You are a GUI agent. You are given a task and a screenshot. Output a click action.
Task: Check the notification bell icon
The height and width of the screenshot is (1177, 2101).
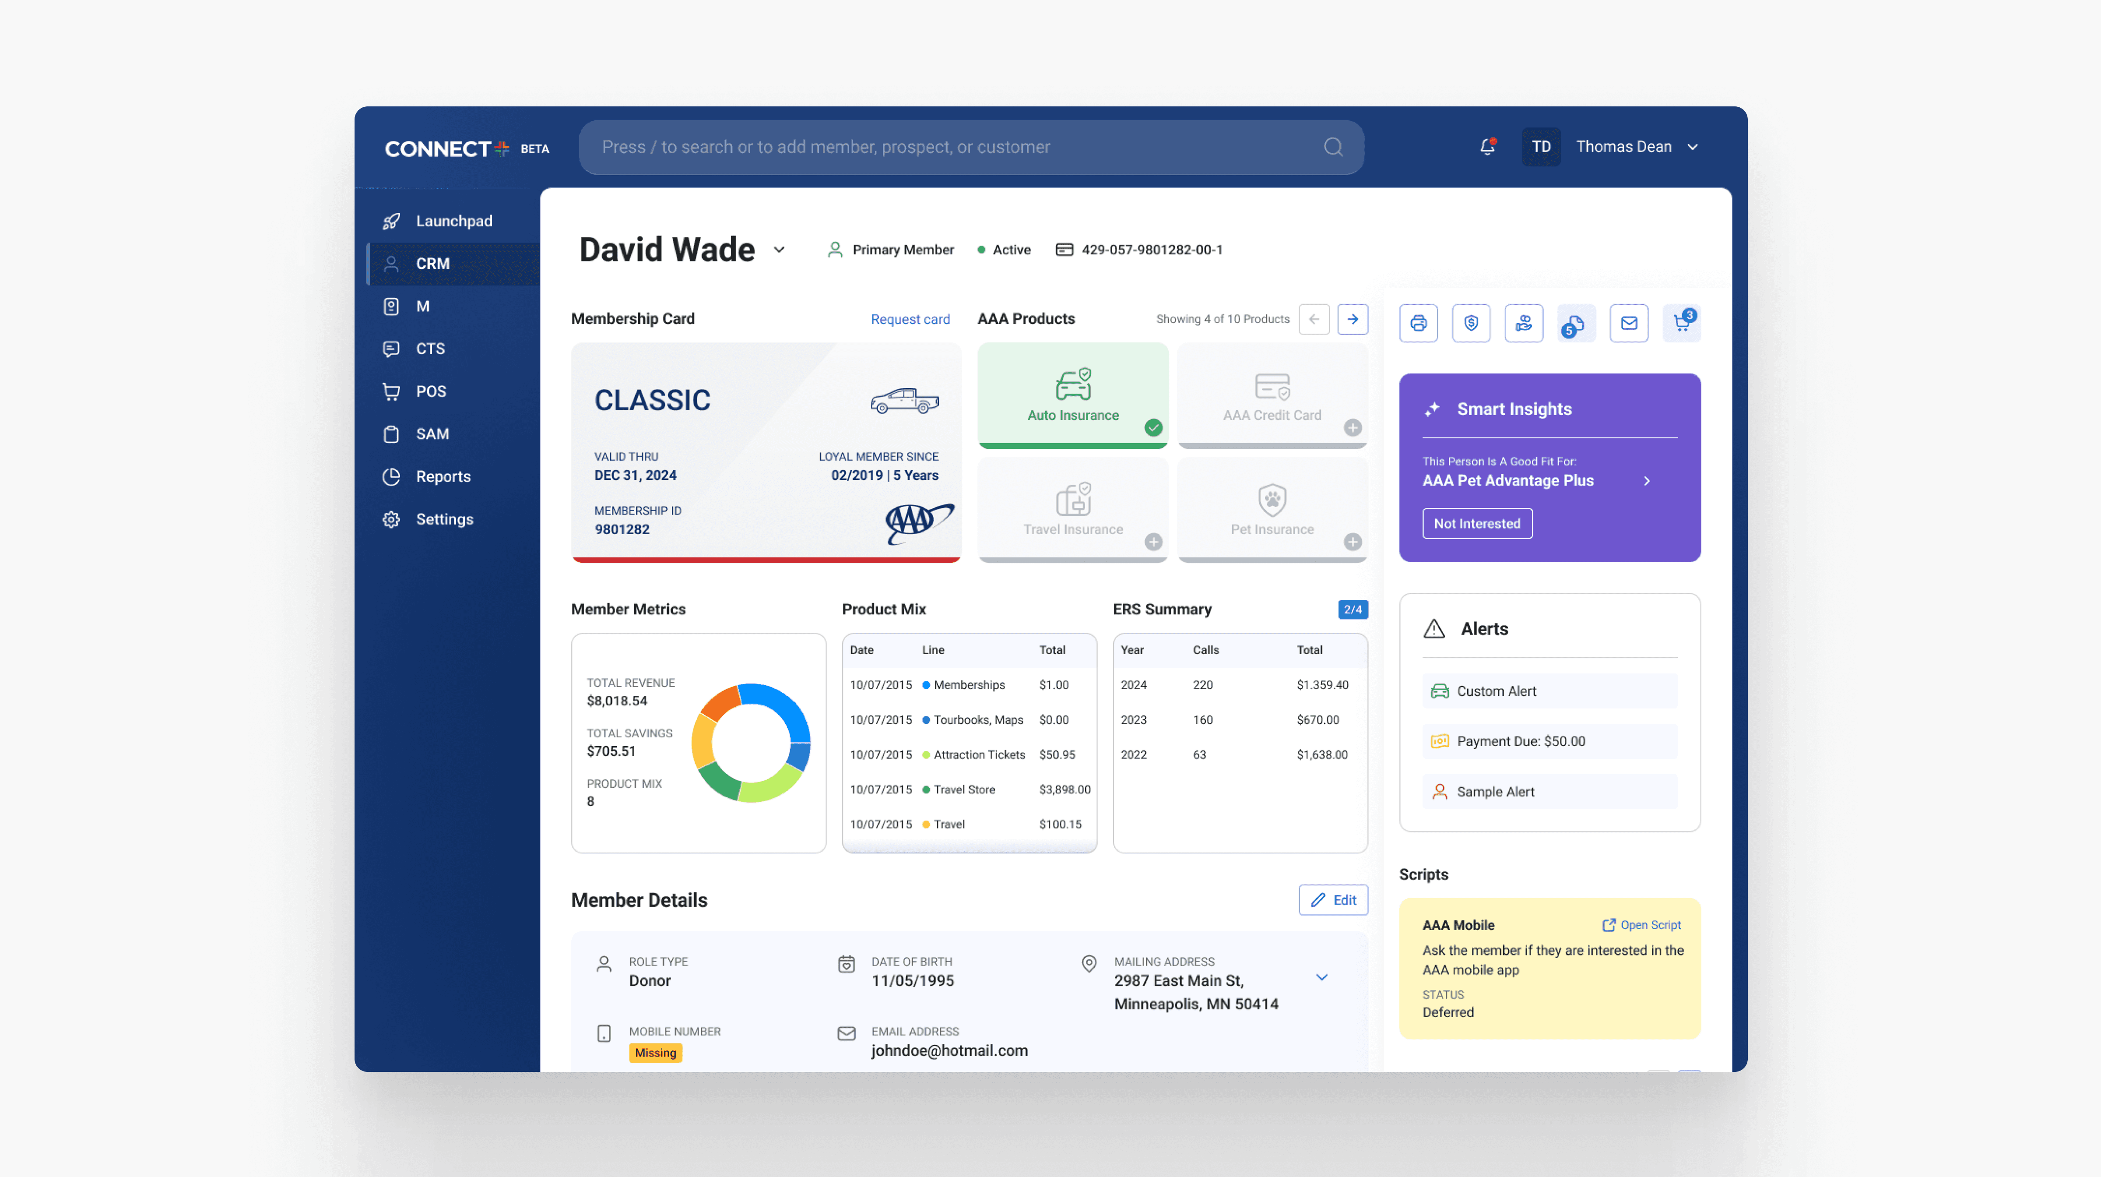pos(1487,147)
